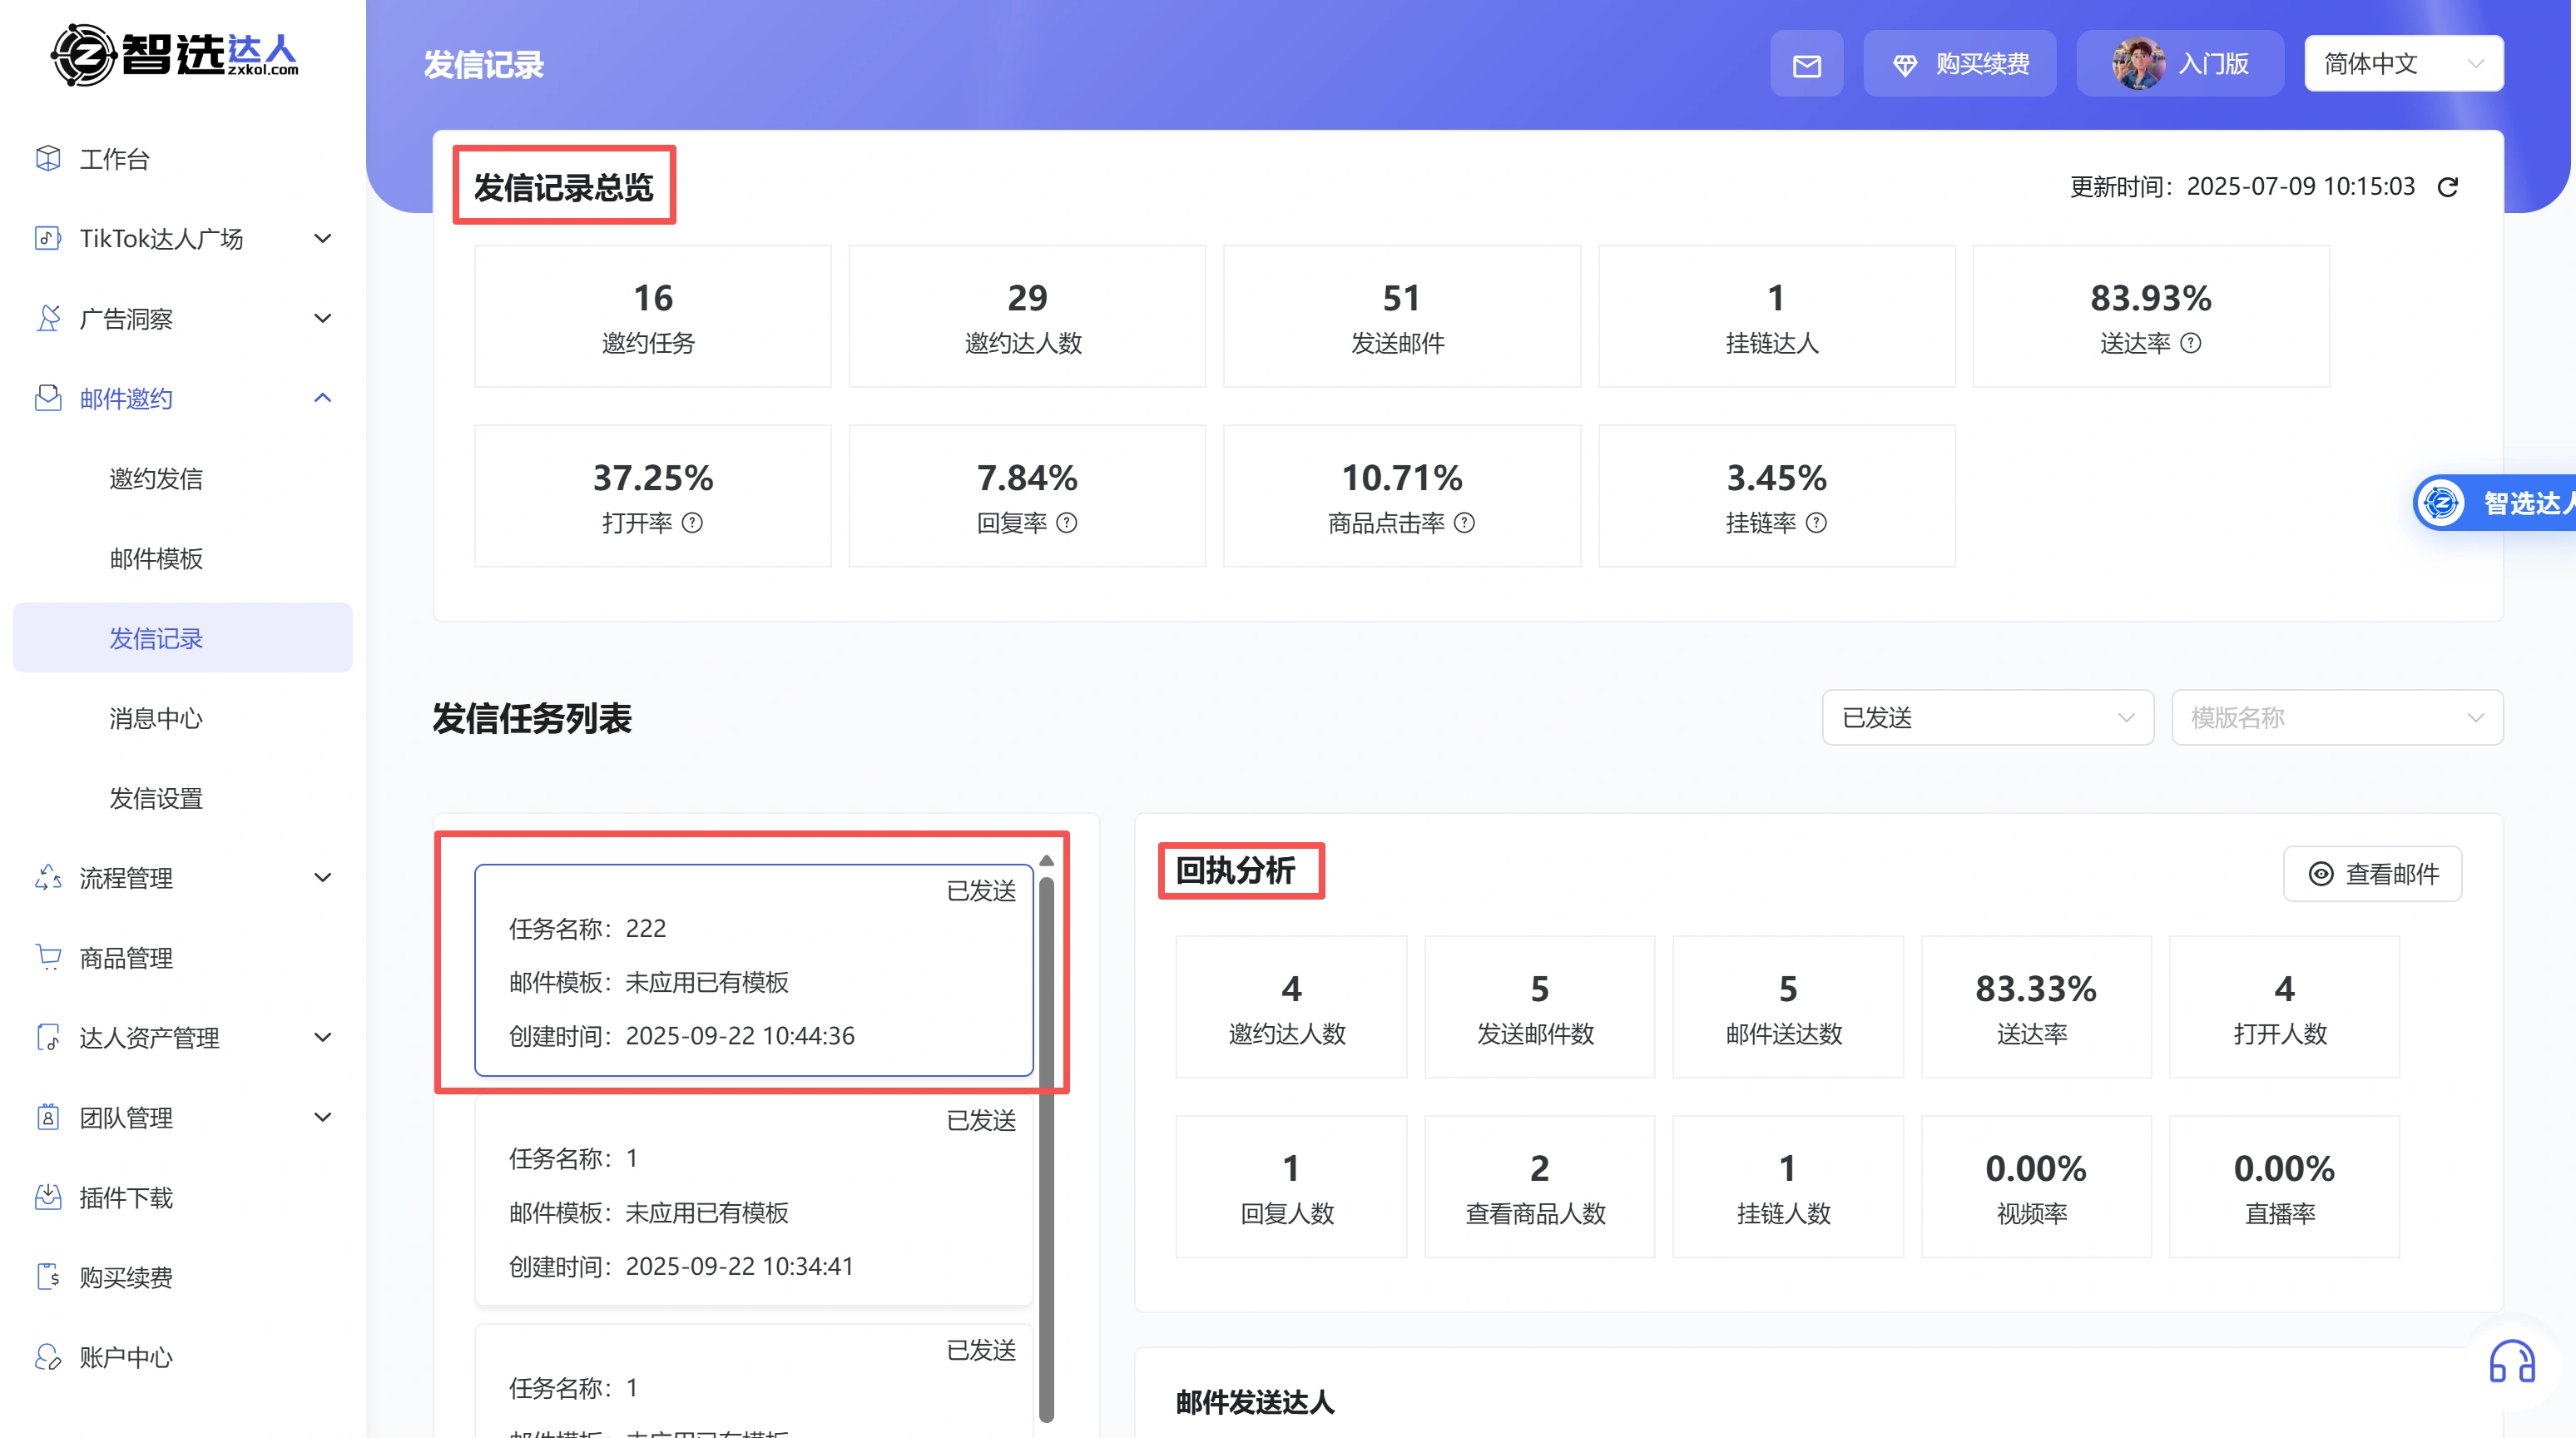Go to 邀约发信 in the sidebar

pyautogui.click(x=156, y=478)
